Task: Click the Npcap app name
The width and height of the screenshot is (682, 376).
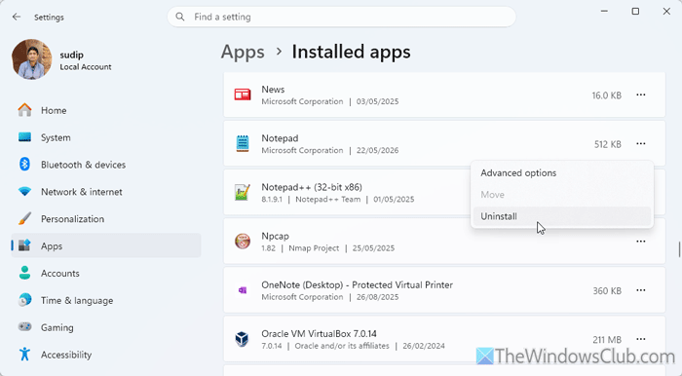Action: tap(275, 236)
